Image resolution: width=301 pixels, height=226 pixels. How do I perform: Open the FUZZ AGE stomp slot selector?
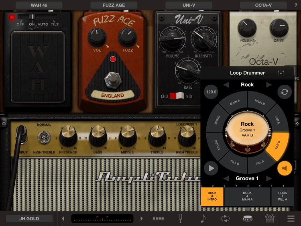point(114,5)
